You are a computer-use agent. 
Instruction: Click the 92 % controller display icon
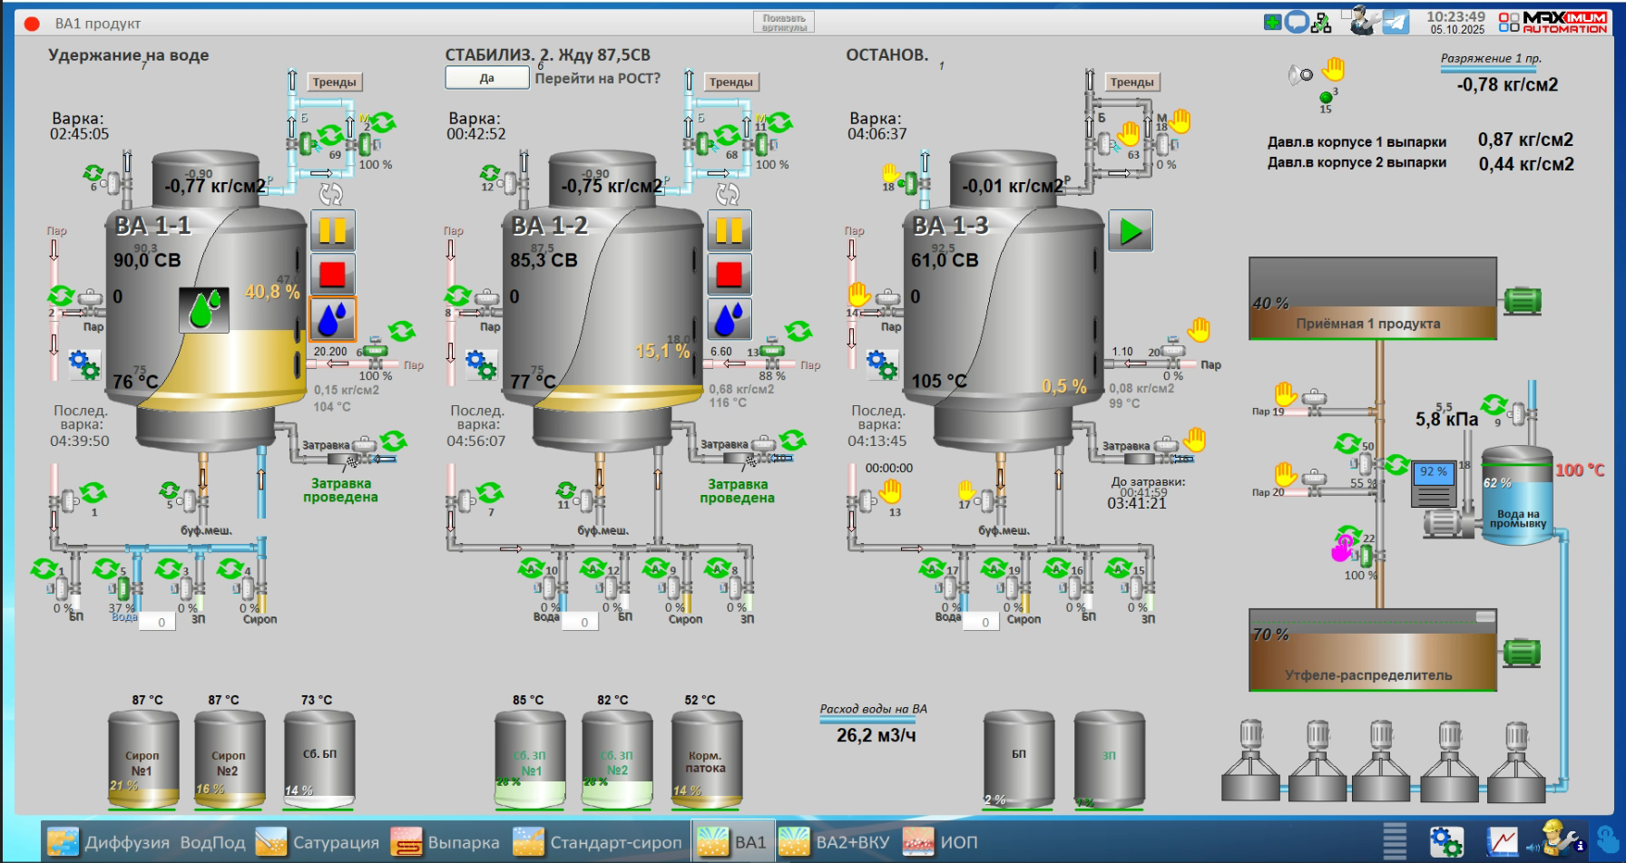coord(1433,483)
